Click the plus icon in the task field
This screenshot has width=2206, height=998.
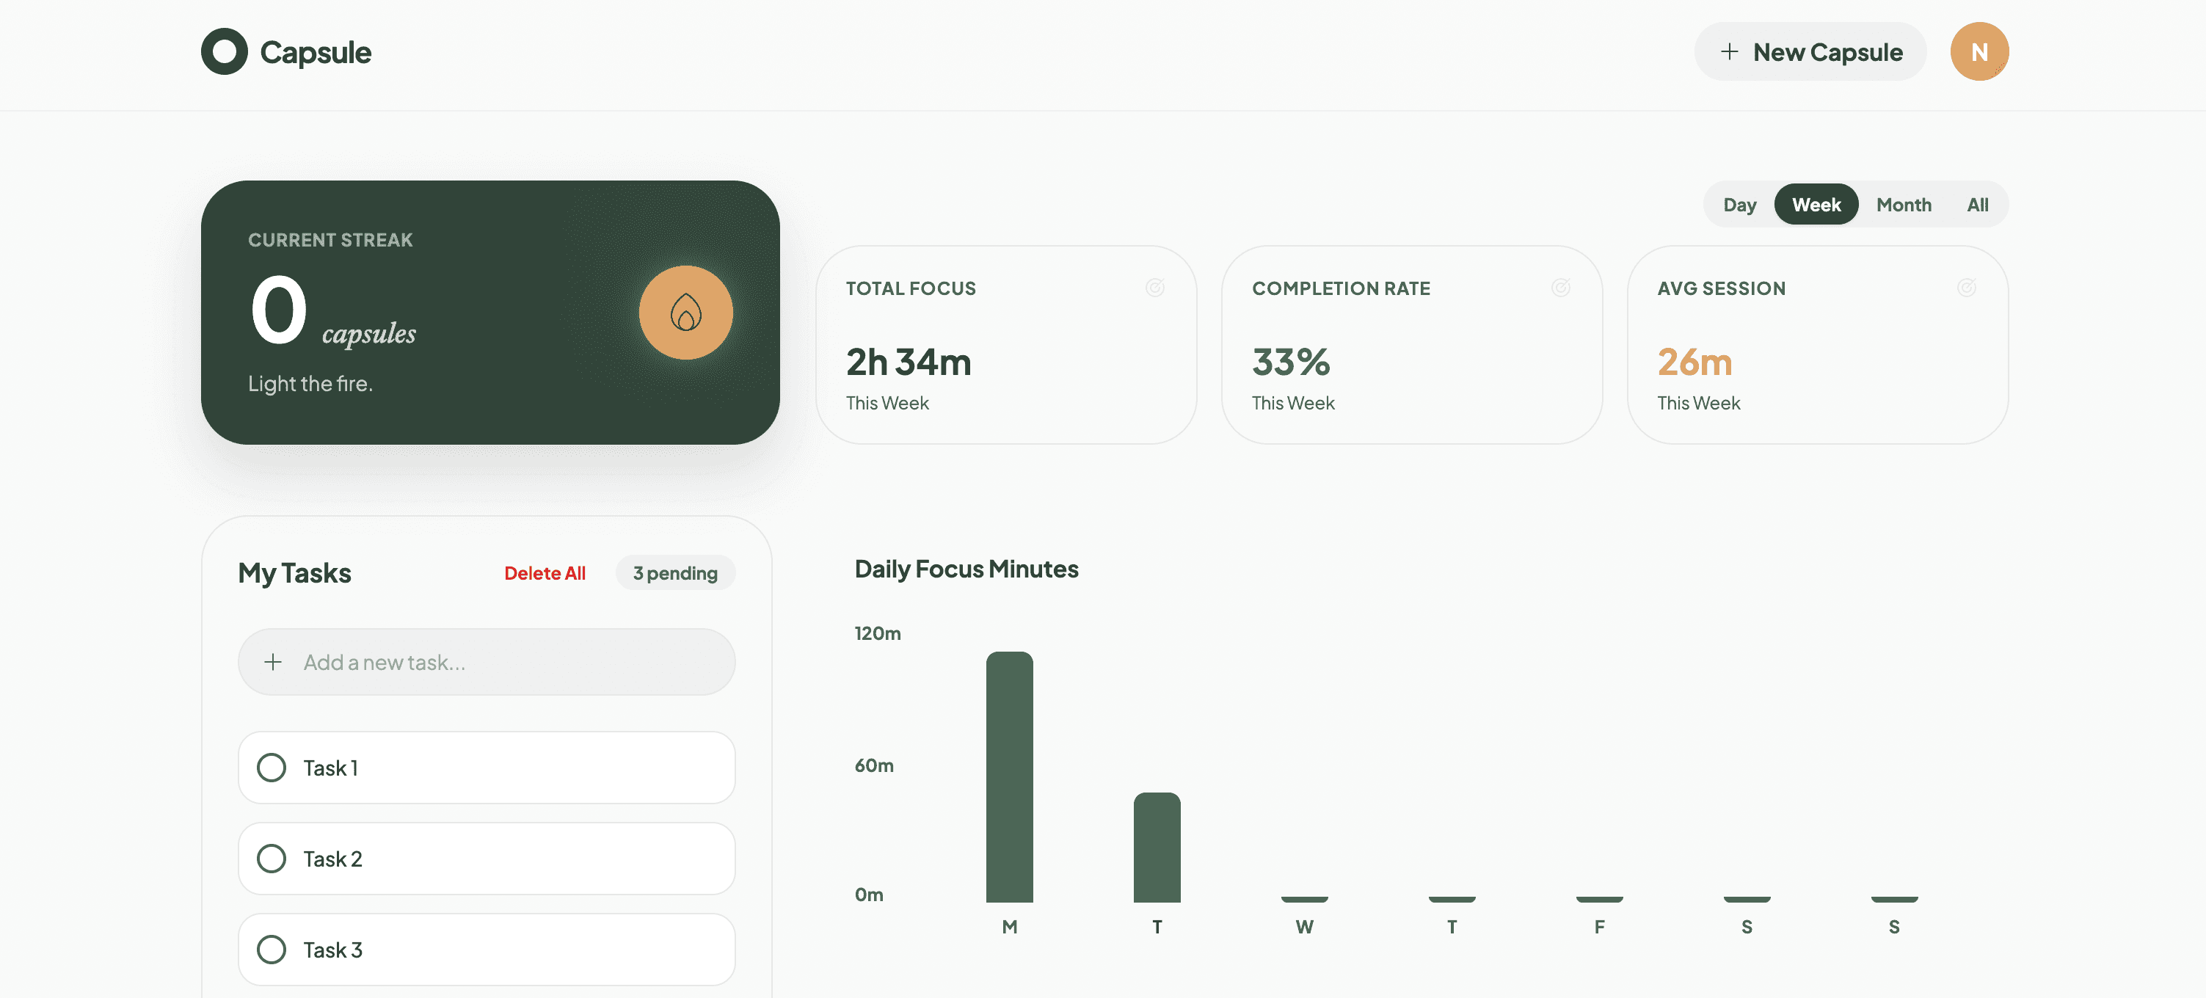point(273,661)
